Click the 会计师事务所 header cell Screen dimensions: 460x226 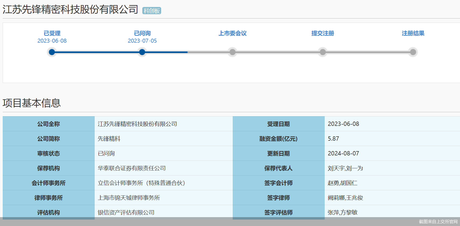pos(49,183)
